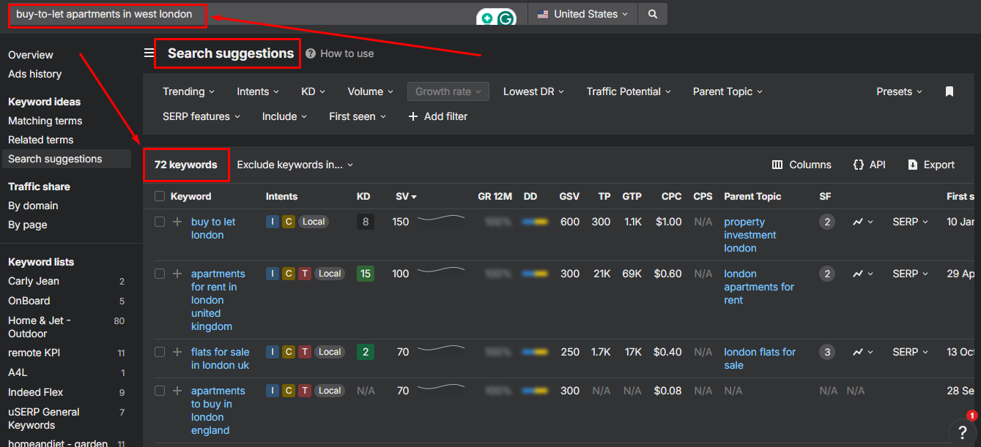Screen dimensions: 981x447
Task: Open the Presets dropdown
Action: 899,91
